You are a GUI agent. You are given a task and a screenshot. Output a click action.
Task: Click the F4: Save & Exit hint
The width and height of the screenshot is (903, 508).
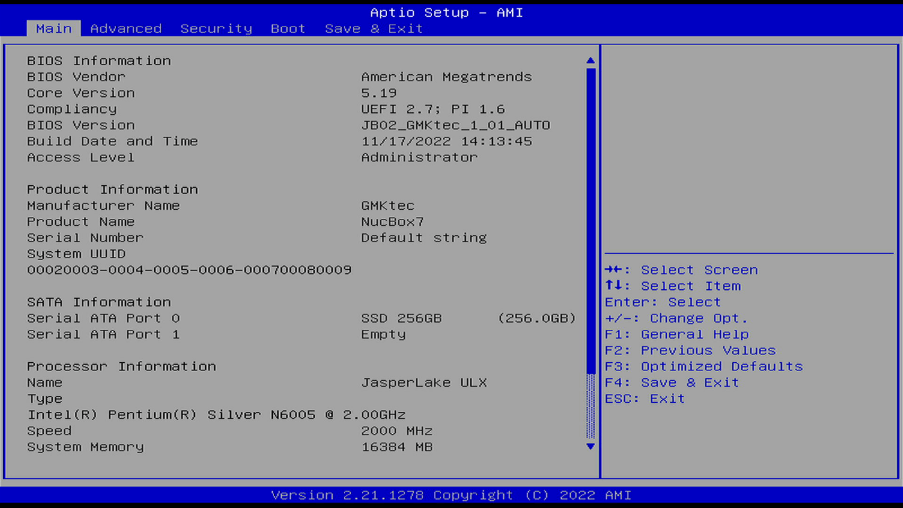(671, 383)
